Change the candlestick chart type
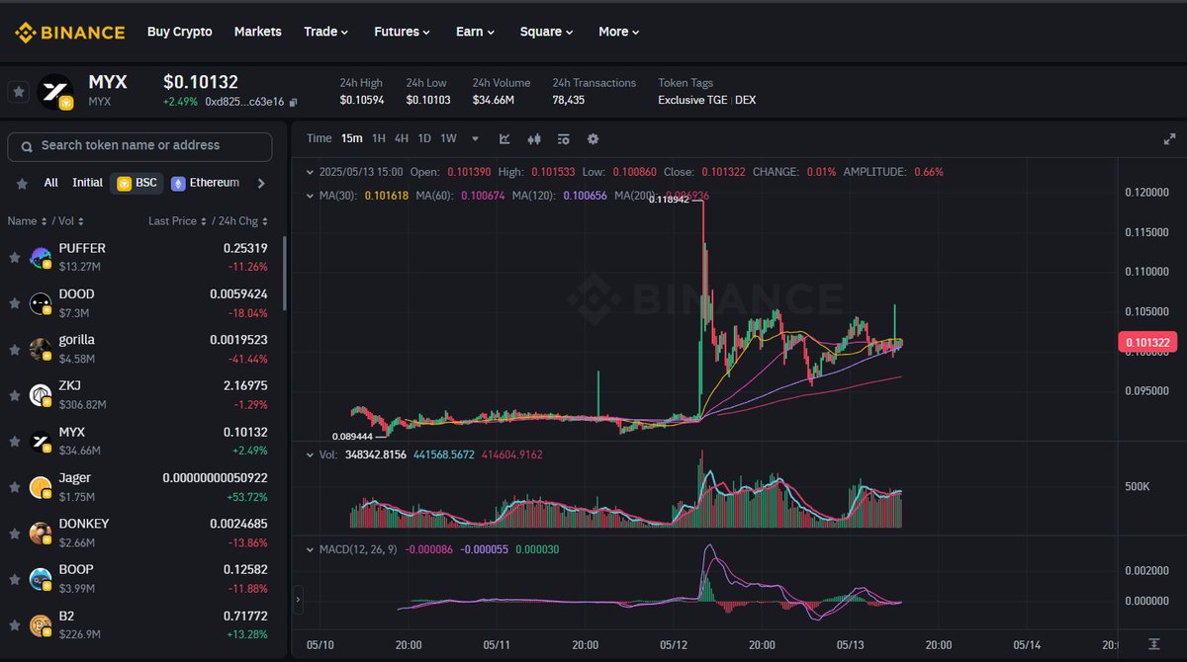Screen dimensions: 1187x662 coord(534,139)
